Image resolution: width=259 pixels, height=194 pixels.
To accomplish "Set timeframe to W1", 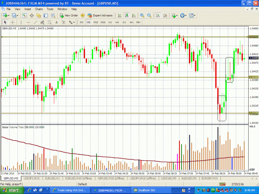I will (131, 22).
